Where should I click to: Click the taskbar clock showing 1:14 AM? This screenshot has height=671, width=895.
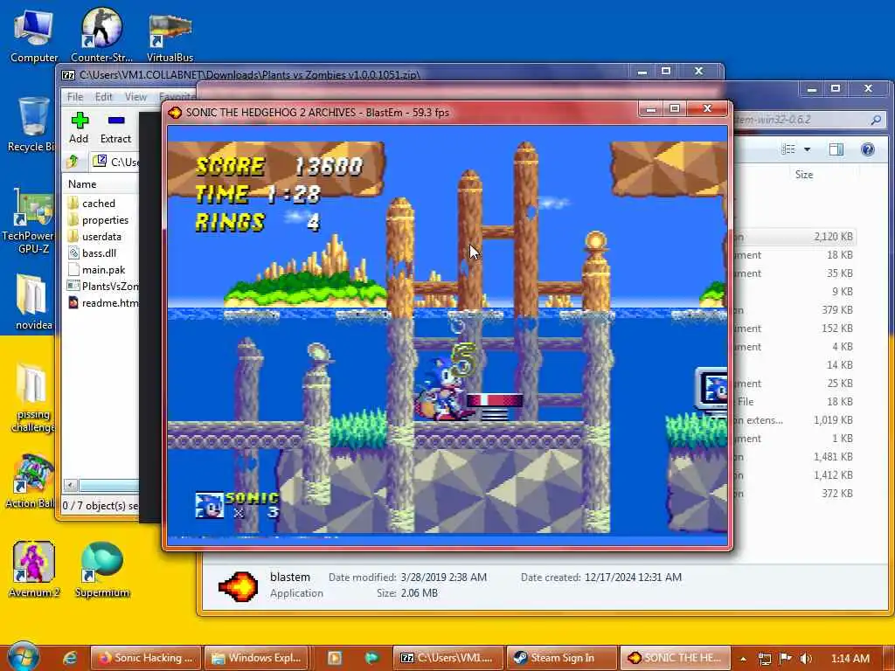[x=850, y=659]
